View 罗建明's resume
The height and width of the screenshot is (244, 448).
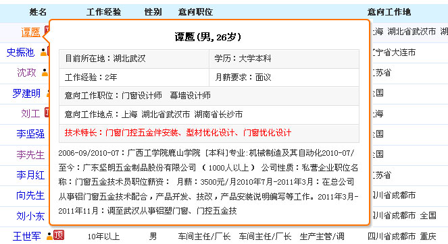[x=26, y=93]
